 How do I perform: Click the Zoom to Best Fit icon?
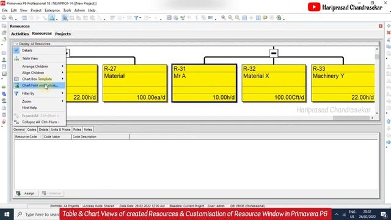coord(238,18)
